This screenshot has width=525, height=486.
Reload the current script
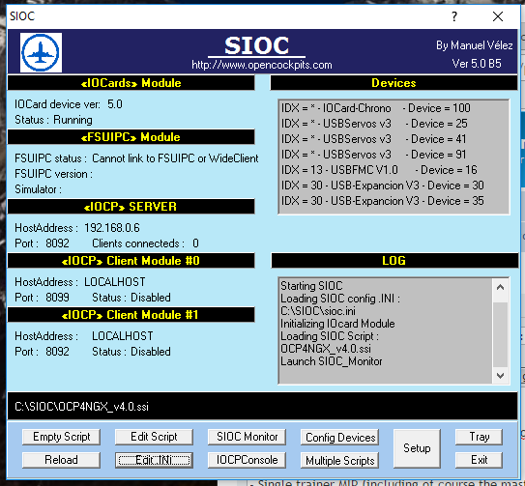pos(61,460)
